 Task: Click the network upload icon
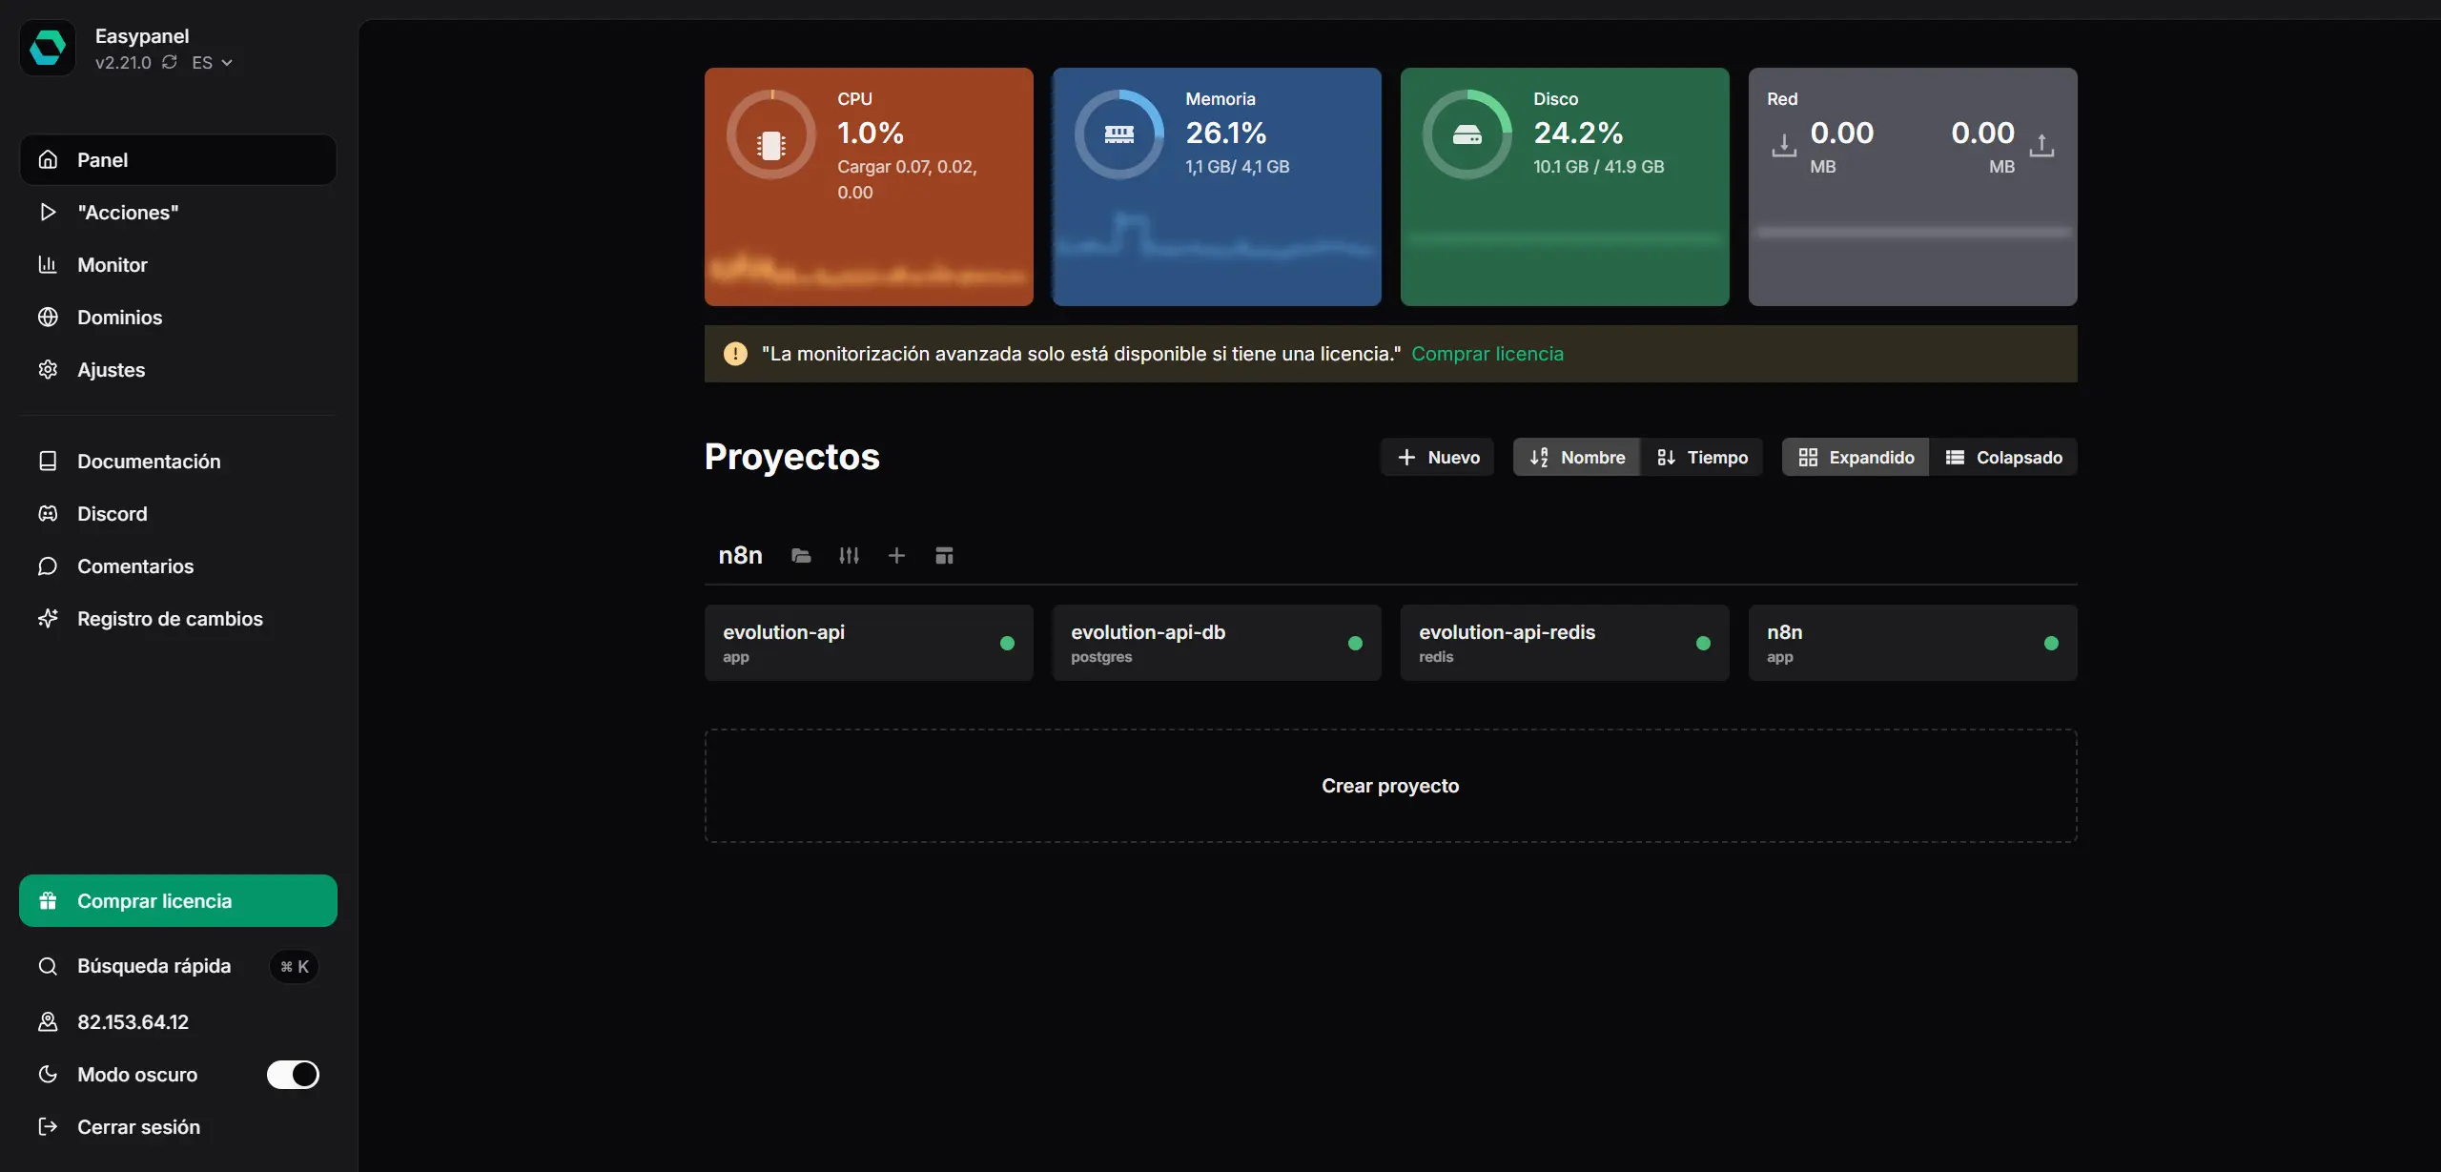click(x=2041, y=145)
